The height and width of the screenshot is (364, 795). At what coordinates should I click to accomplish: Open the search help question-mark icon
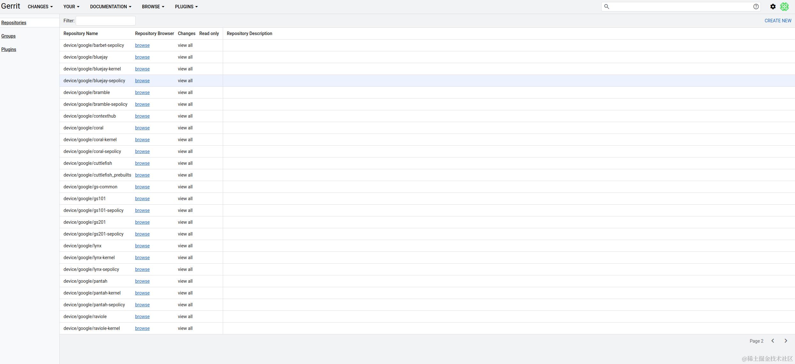[756, 6]
